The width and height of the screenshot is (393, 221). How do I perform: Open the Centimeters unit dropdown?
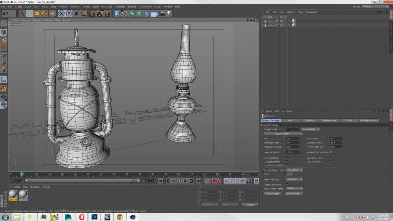[x=310, y=129]
